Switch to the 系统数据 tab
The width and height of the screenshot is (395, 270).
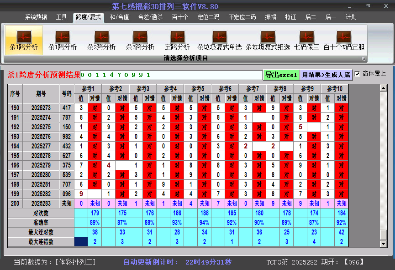36,17
